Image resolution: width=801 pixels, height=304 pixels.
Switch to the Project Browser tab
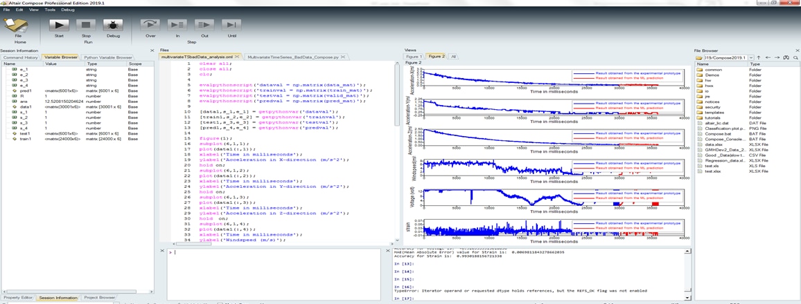(x=98, y=297)
